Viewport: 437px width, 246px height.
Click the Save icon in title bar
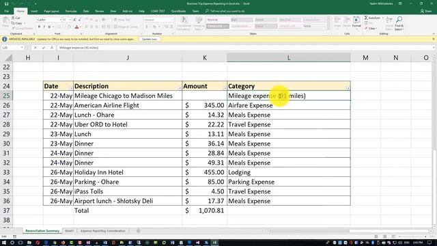pyautogui.click(x=6, y=3)
